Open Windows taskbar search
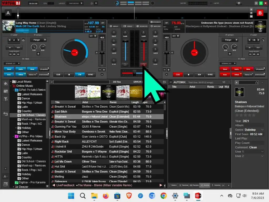The width and height of the screenshot is (269, 202). point(83,196)
